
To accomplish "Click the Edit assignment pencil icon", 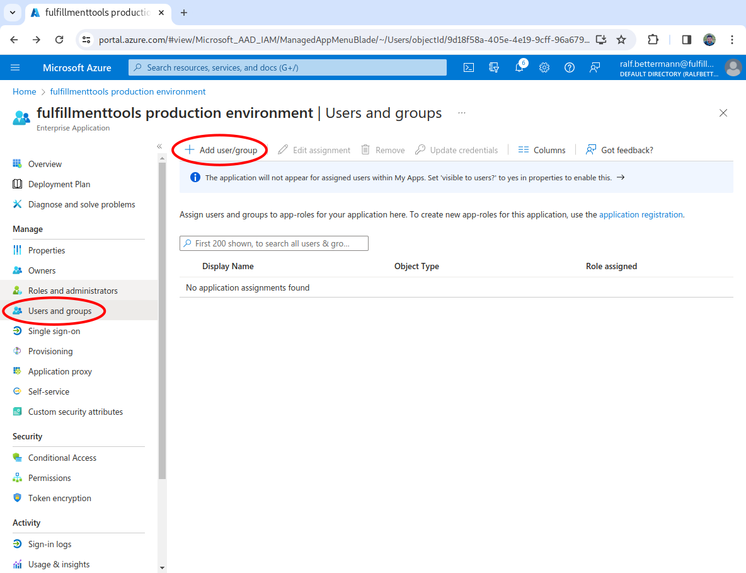I will 283,149.
